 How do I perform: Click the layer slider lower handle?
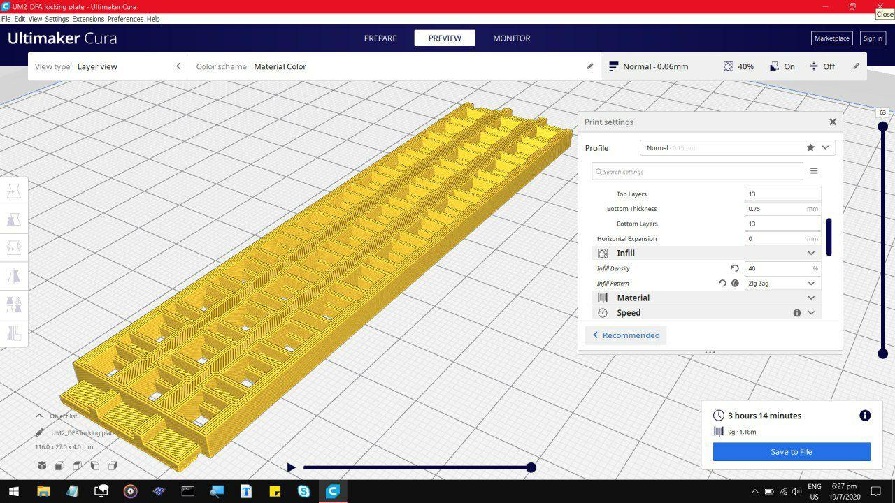point(882,353)
